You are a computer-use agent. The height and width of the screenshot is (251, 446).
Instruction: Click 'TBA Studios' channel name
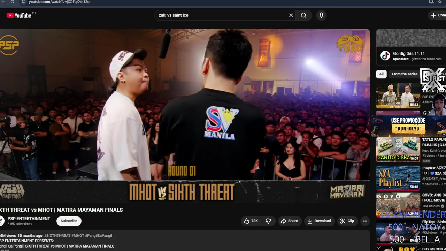coord(431,206)
